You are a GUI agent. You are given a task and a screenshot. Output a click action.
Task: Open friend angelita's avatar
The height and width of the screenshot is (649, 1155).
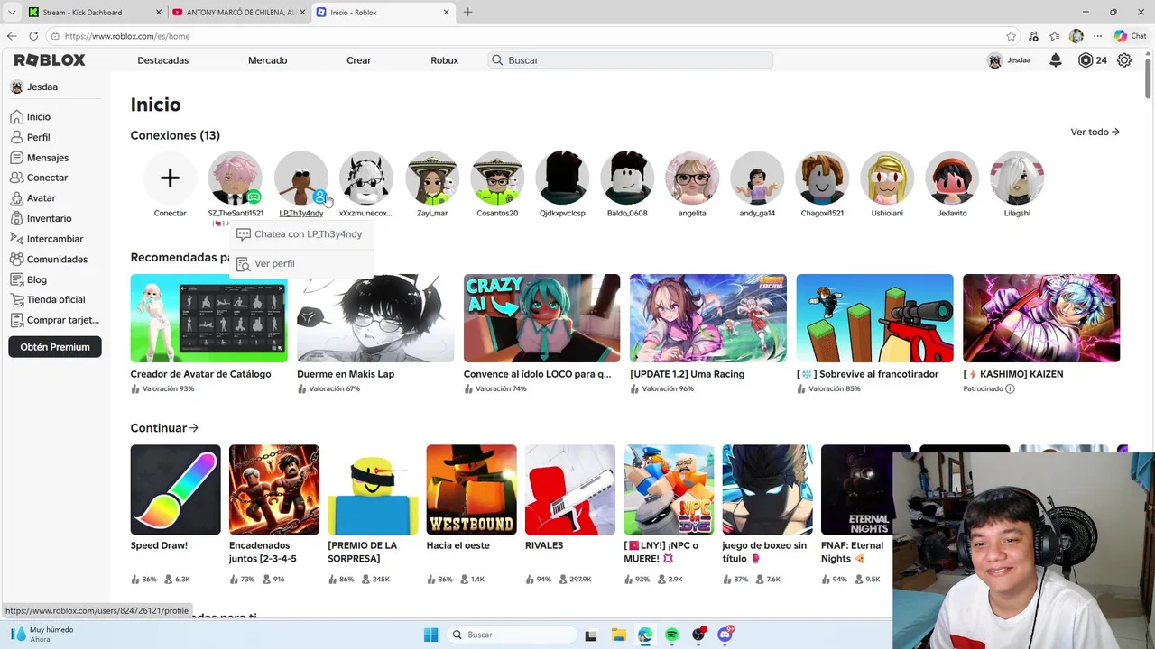point(692,178)
